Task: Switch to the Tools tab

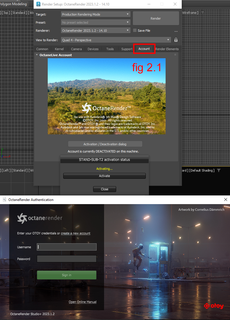Action: coord(110,49)
